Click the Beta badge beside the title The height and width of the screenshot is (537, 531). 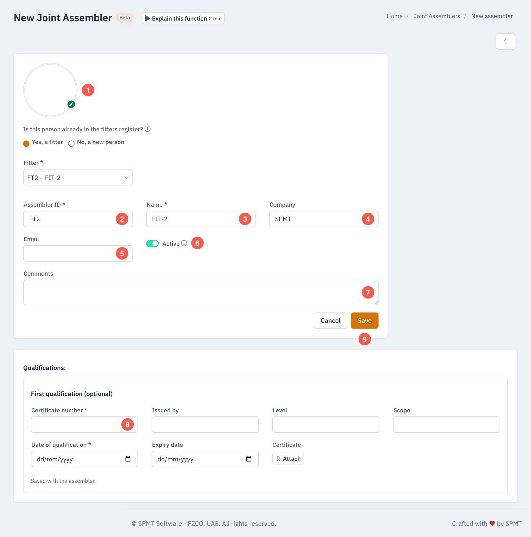tap(125, 18)
